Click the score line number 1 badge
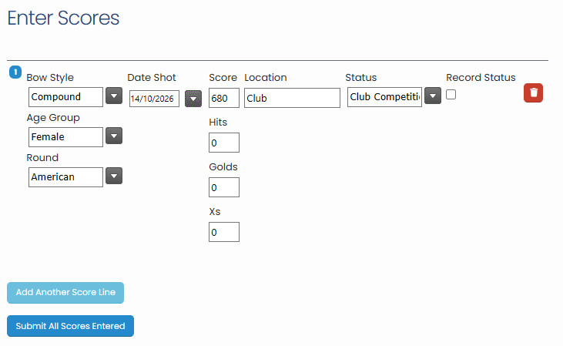563x346 pixels. (x=15, y=72)
